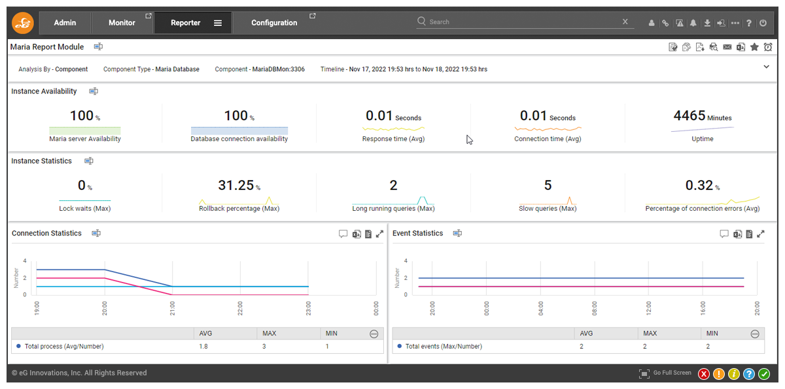The width and height of the screenshot is (785, 389).
Task: Click the green normal status indicator
Action: pos(764,374)
